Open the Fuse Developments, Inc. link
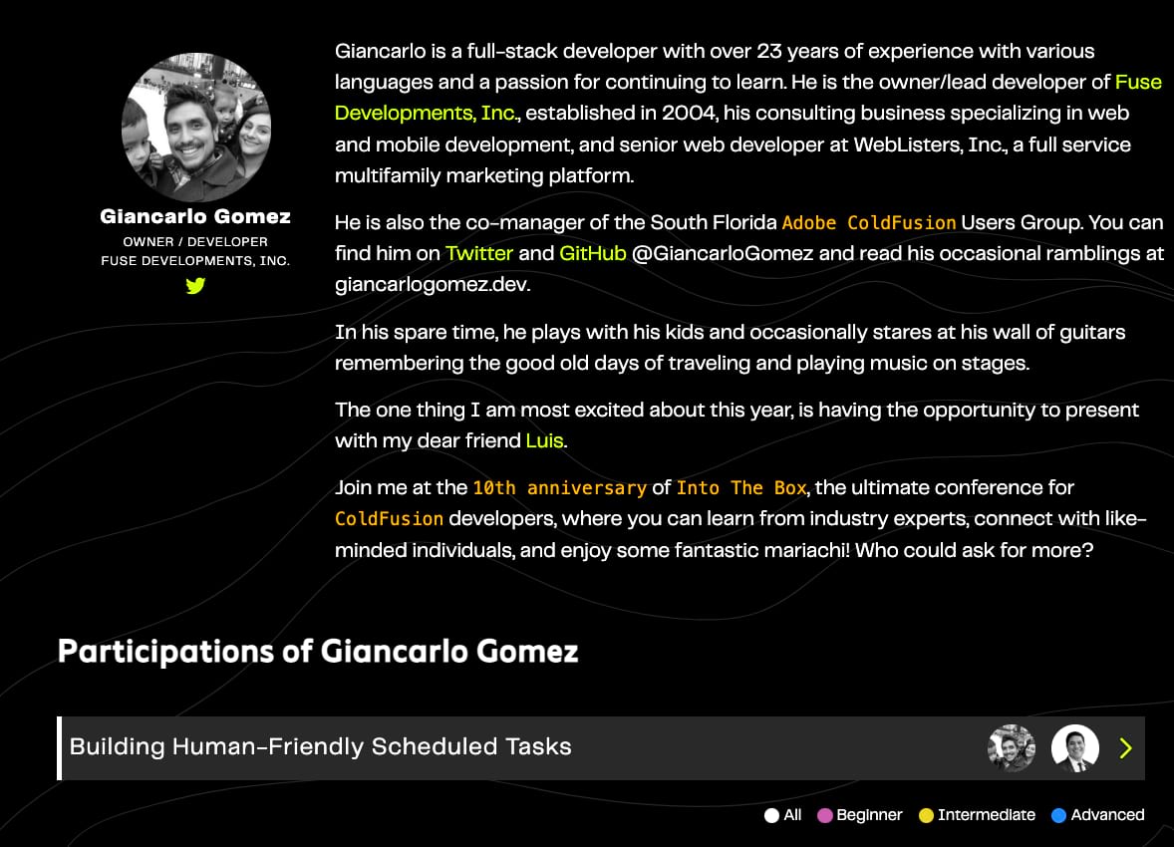 [1137, 82]
